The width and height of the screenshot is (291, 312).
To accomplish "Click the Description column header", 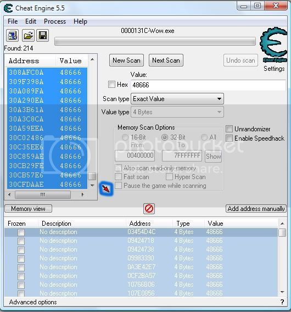I will [x=82, y=224].
